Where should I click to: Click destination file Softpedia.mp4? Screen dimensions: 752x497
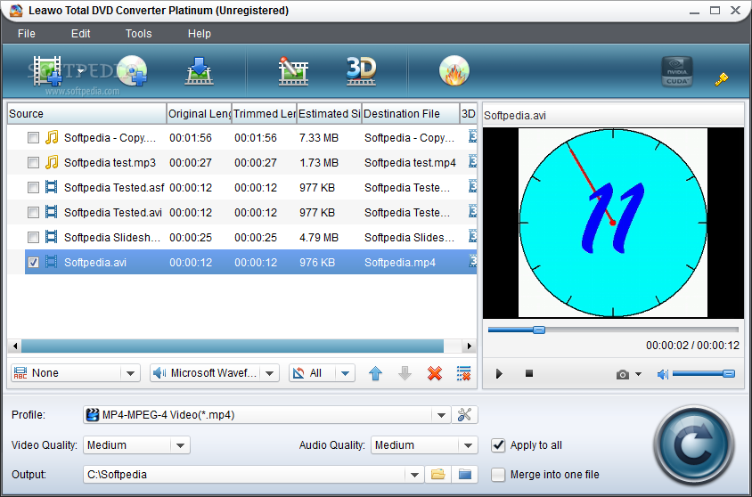pyautogui.click(x=400, y=263)
